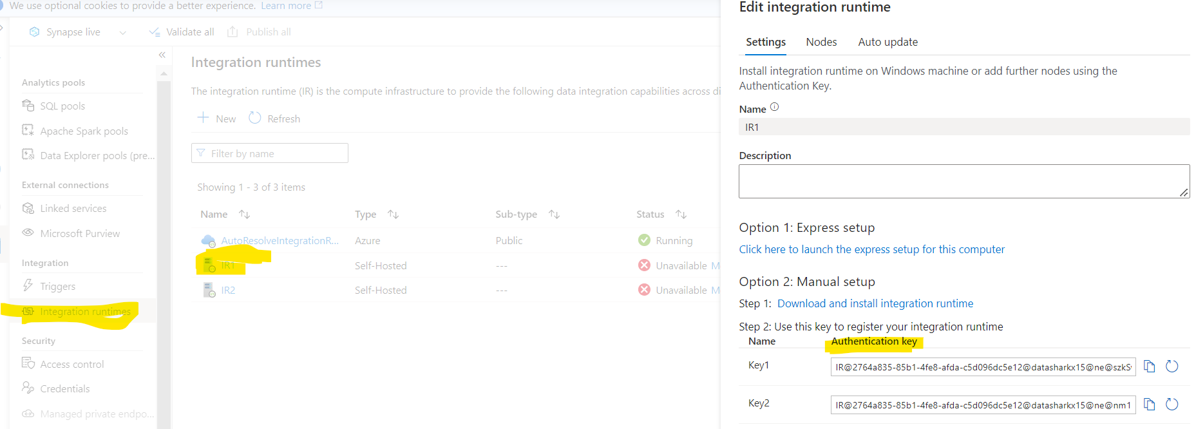Click the Authentication key column header
The height and width of the screenshot is (429, 1196).
[x=874, y=341]
